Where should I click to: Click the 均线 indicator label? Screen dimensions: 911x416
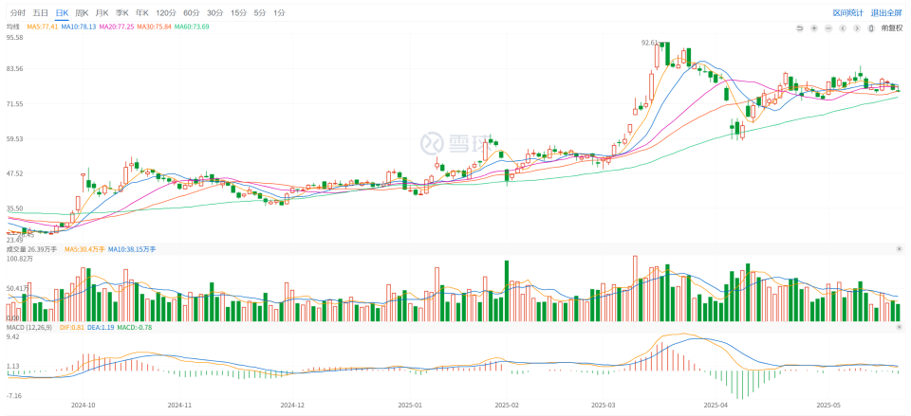point(13,27)
